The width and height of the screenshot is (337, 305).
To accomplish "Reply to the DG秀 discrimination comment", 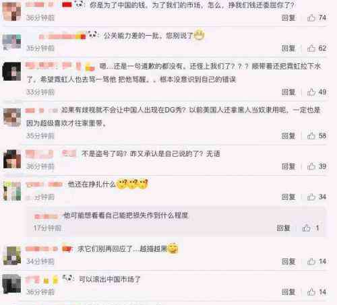I will (288, 136).
